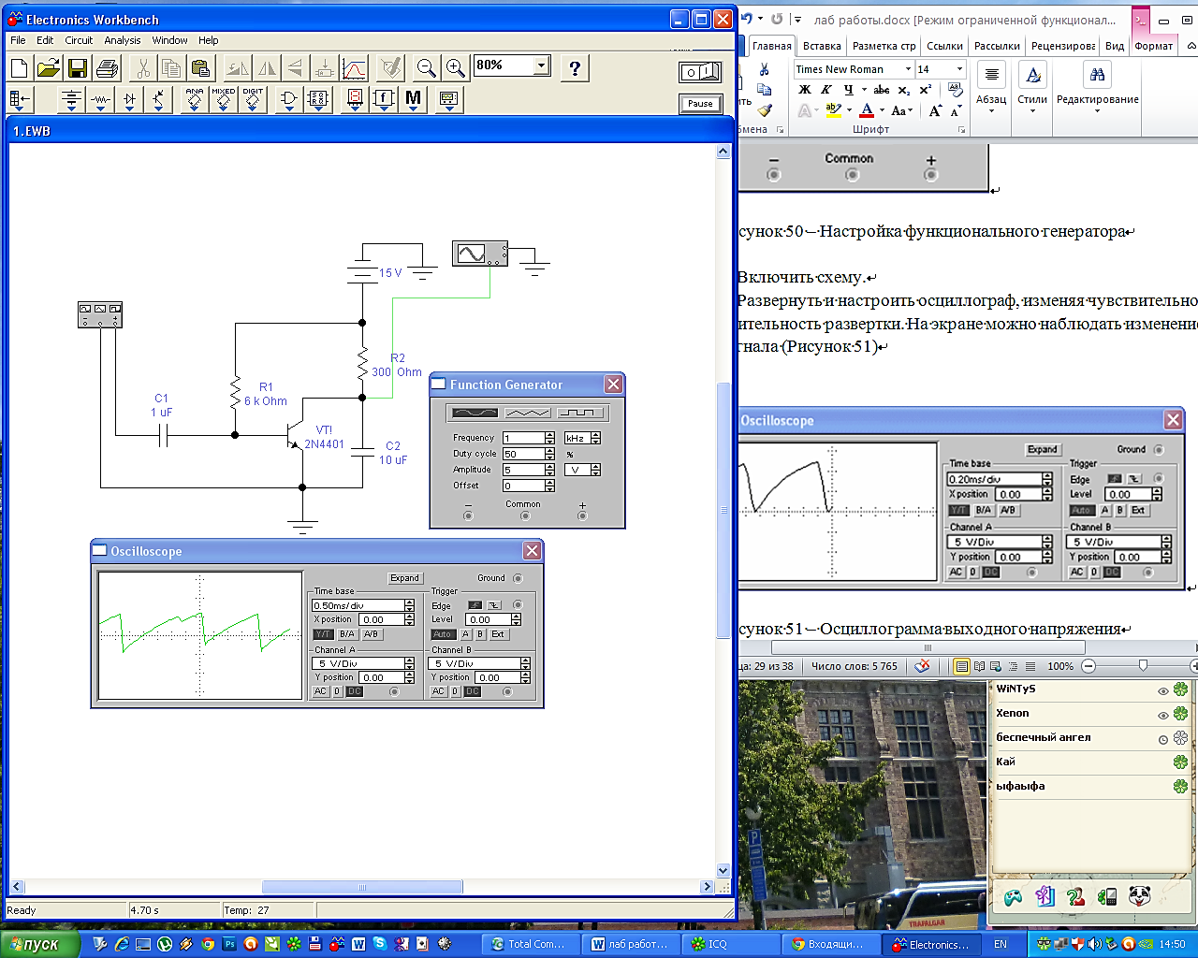The image size is (1198, 958).
Task: Open the analysis graphs display icon
Action: click(355, 68)
